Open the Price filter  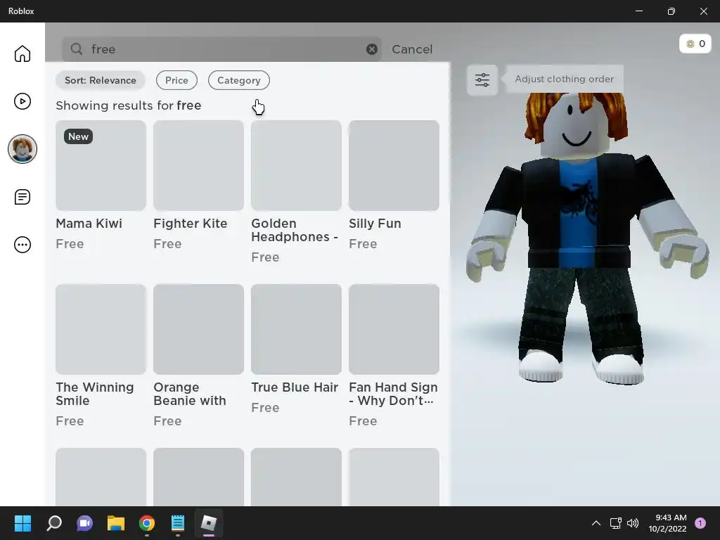pos(176,80)
